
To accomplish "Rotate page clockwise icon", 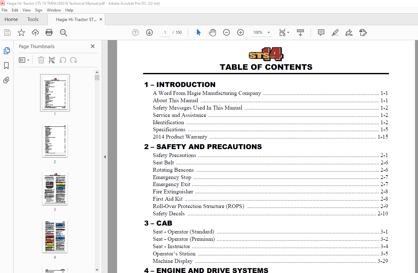I will click(x=74, y=60).
